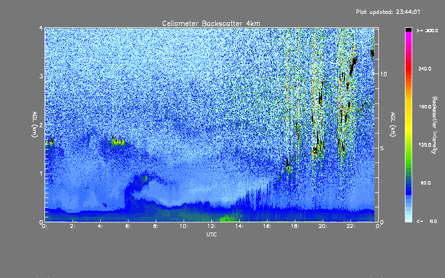Viewport: 445px width, 278px height.
Task: Click the "22:" UTC time tick
Action: pyautogui.click(x=351, y=226)
